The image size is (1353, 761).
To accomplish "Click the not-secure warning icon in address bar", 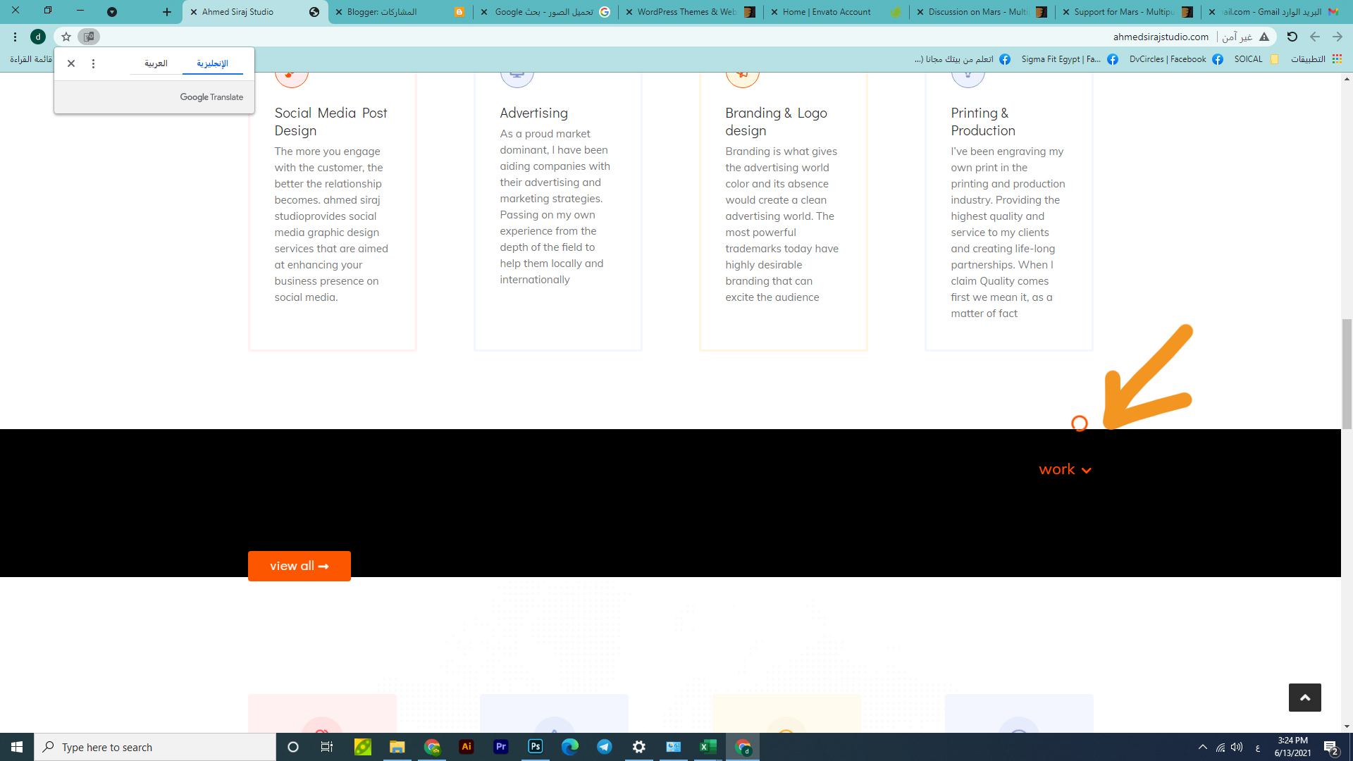I will (x=1264, y=37).
